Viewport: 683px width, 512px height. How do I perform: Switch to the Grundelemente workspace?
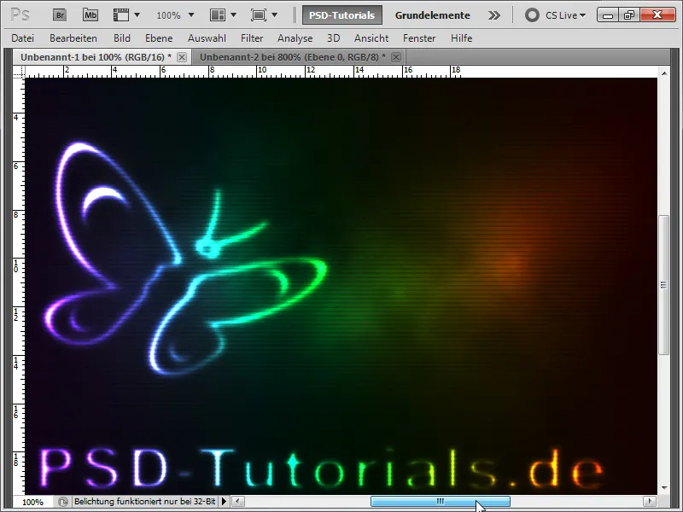(433, 15)
